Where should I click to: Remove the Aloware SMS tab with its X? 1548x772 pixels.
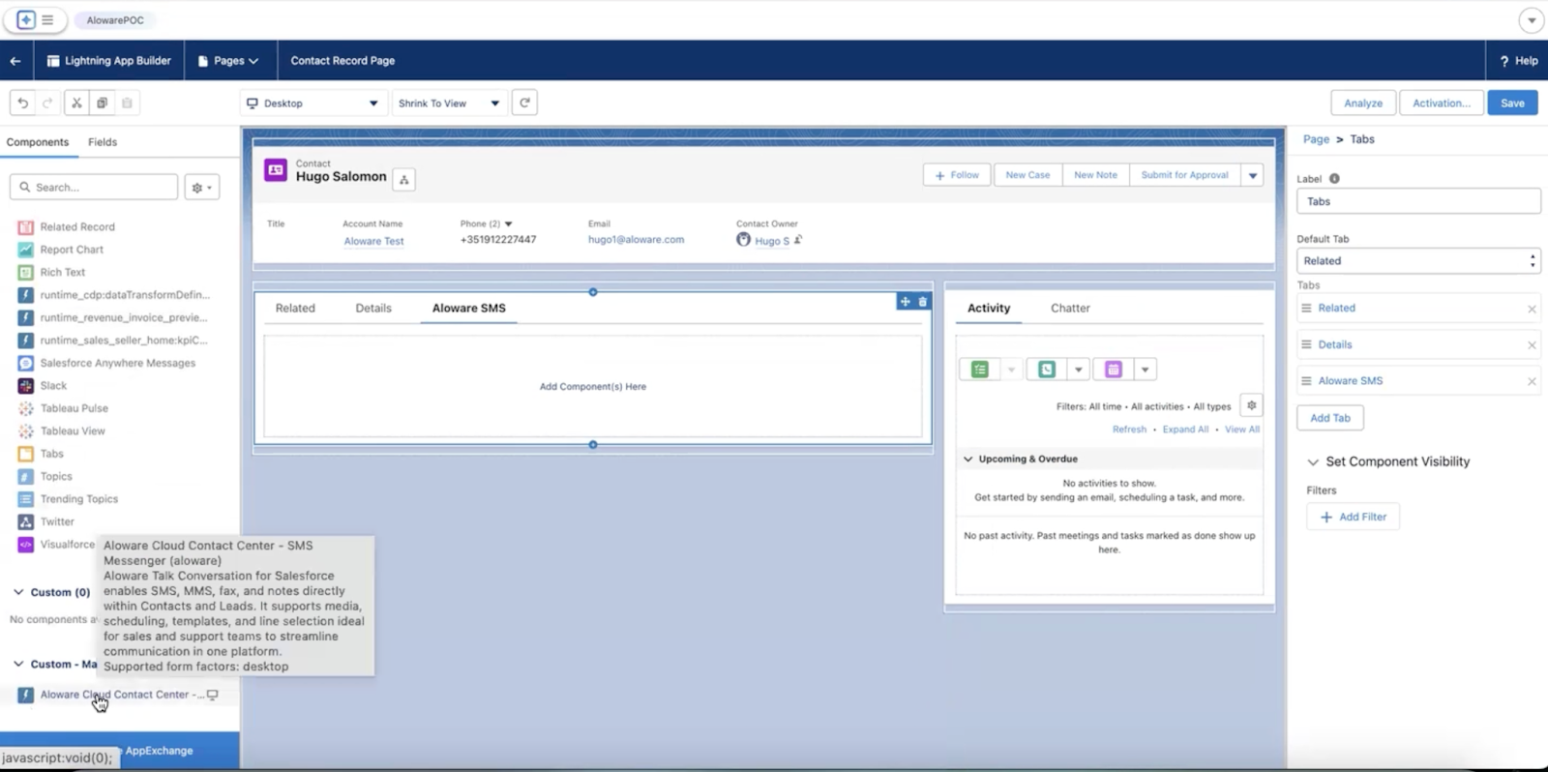coord(1532,382)
